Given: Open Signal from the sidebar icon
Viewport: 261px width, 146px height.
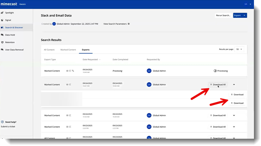Looking at the screenshot, I should pos(2,20).
